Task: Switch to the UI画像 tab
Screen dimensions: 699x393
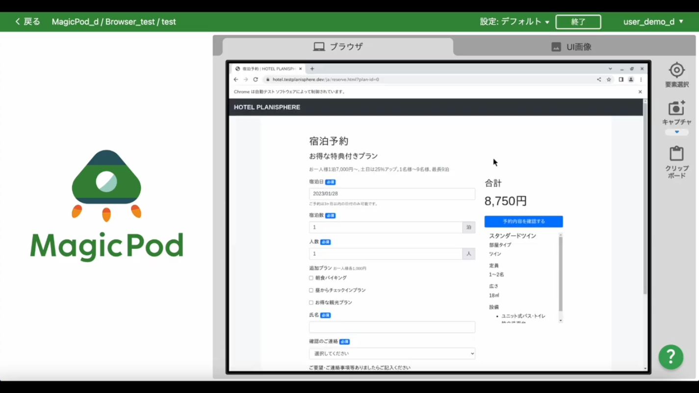Action: pos(571,47)
